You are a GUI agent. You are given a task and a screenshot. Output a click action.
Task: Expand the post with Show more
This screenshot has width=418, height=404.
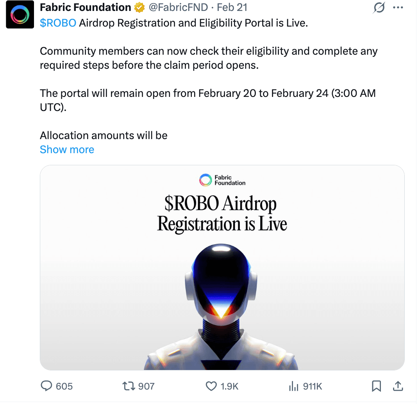point(67,150)
